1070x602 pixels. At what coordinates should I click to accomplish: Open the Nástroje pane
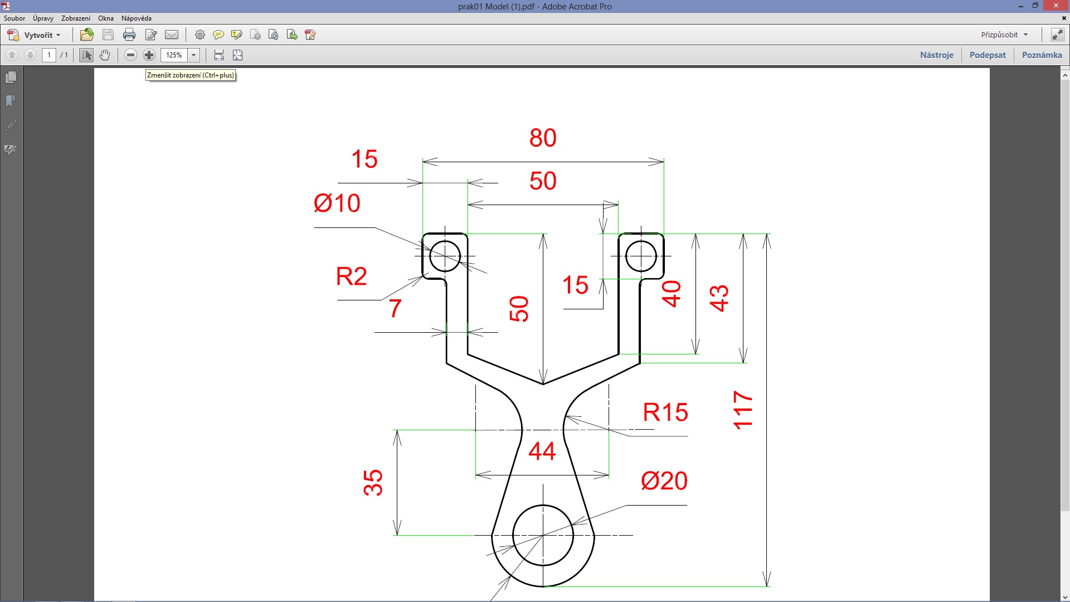[937, 55]
